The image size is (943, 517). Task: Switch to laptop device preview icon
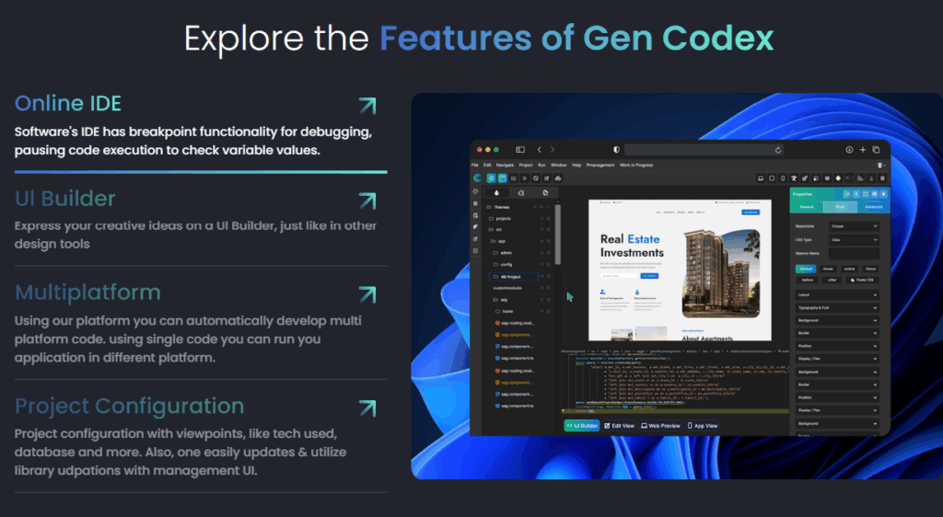(x=761, y=178)
